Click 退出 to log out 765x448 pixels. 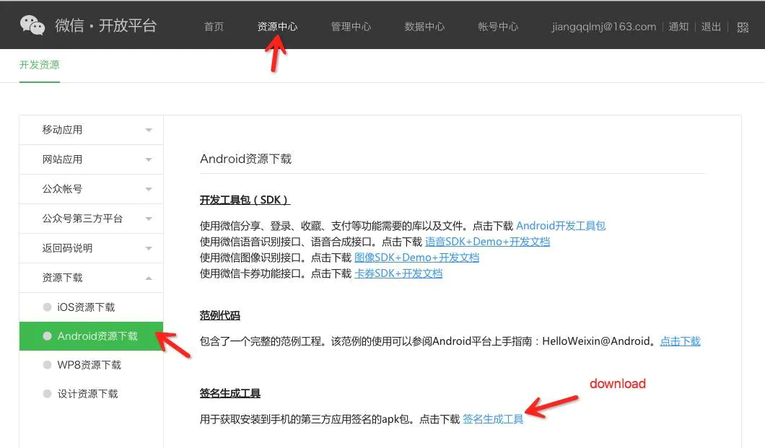pyautogui.click(x=711, y=27)
